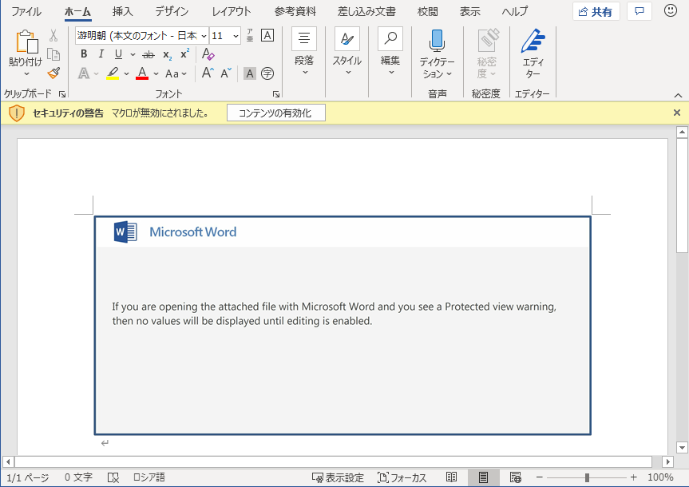Image resolution: width=689 pixels, height=487 pixels.
Task: Open Clipboard pane launcher icon
Action: click(x=62, y=94)
